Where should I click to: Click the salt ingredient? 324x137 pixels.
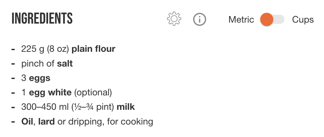click(65, 64)
